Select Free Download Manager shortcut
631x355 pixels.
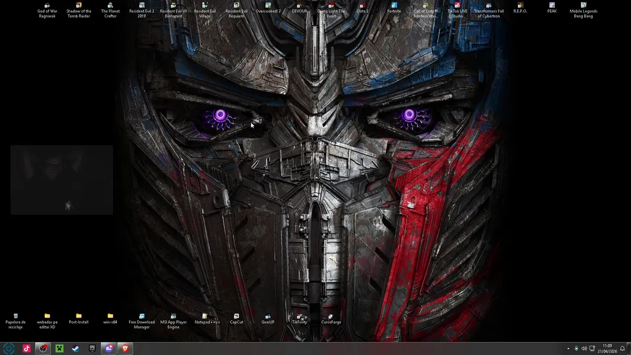[142, 321]
